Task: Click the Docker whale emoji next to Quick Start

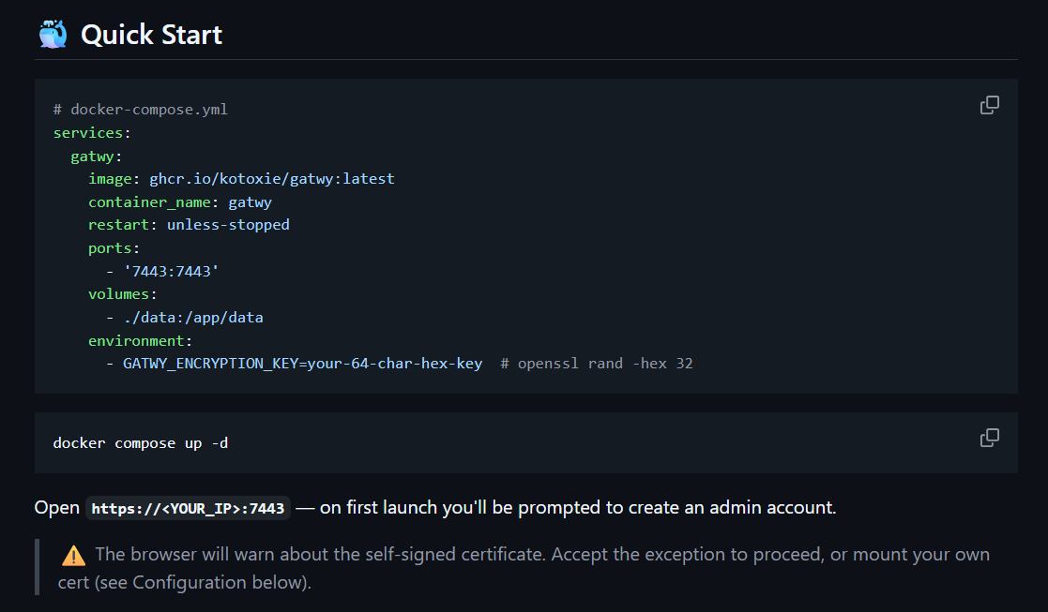Action: pos(53,33)
